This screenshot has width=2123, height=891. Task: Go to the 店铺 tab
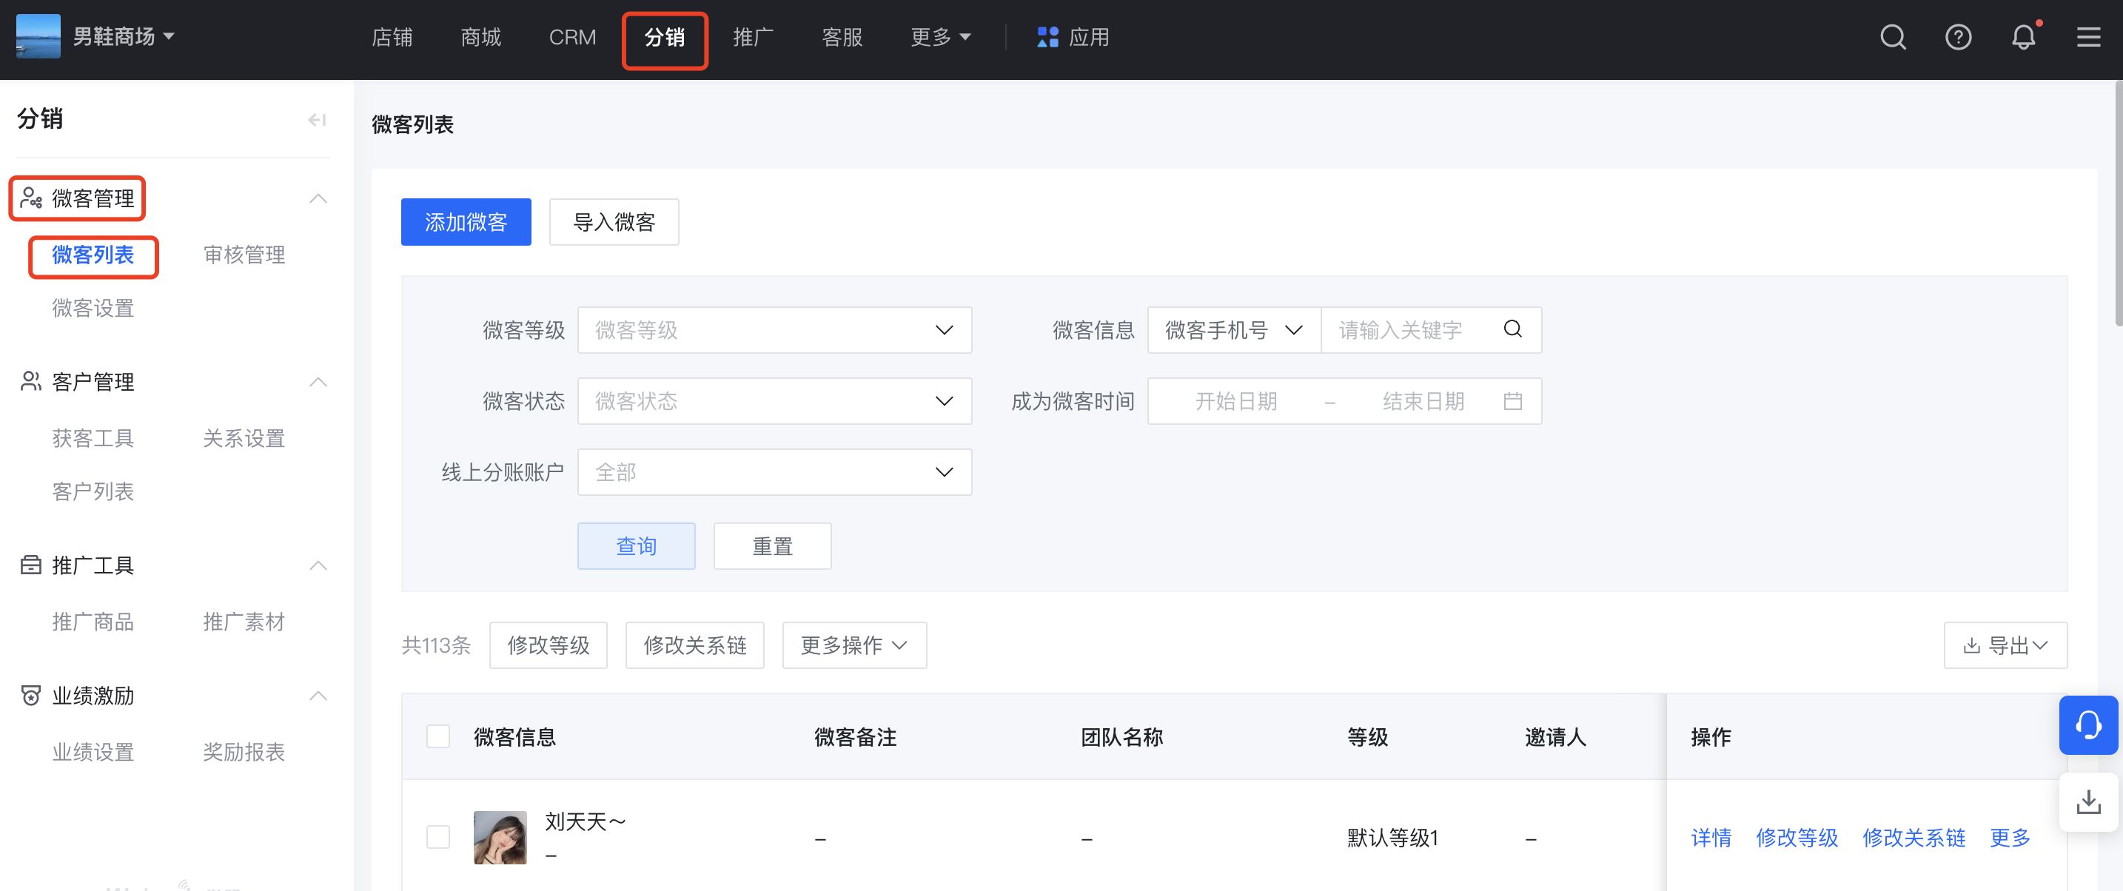click(392, 37)
